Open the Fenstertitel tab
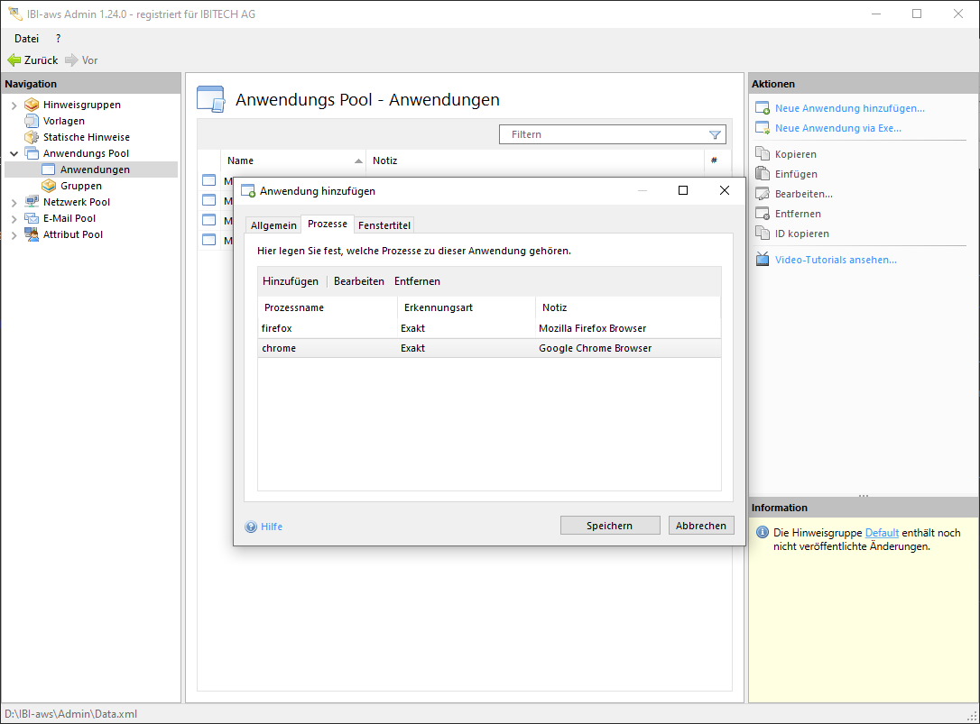Viewport: 980px width, 724px height. click(x=384, y=225)
